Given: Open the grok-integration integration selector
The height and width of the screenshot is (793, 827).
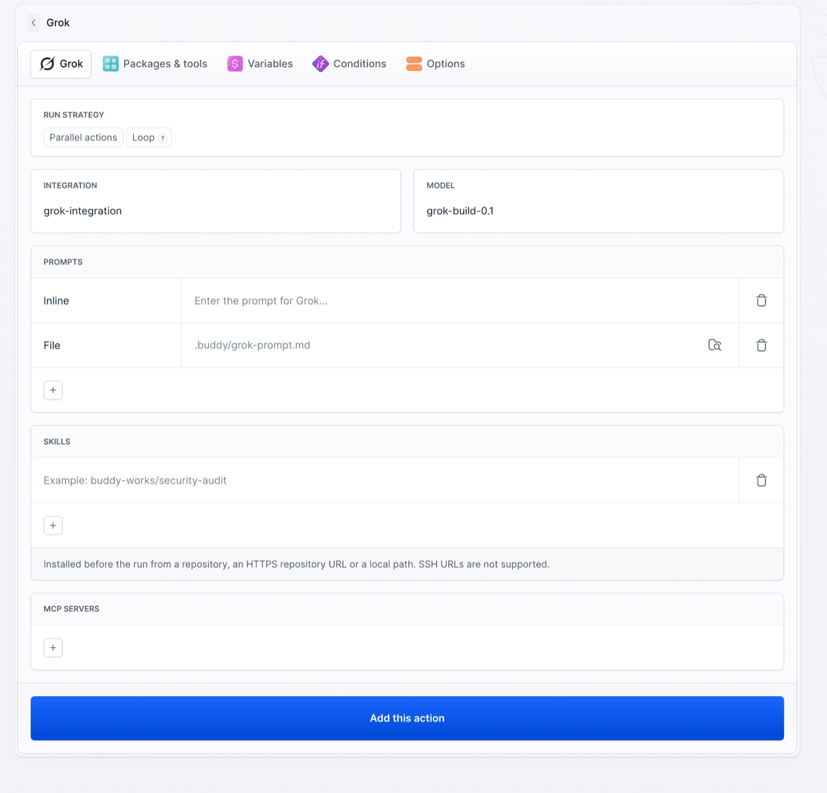Looking at the screenshot, I should [216, 201].
